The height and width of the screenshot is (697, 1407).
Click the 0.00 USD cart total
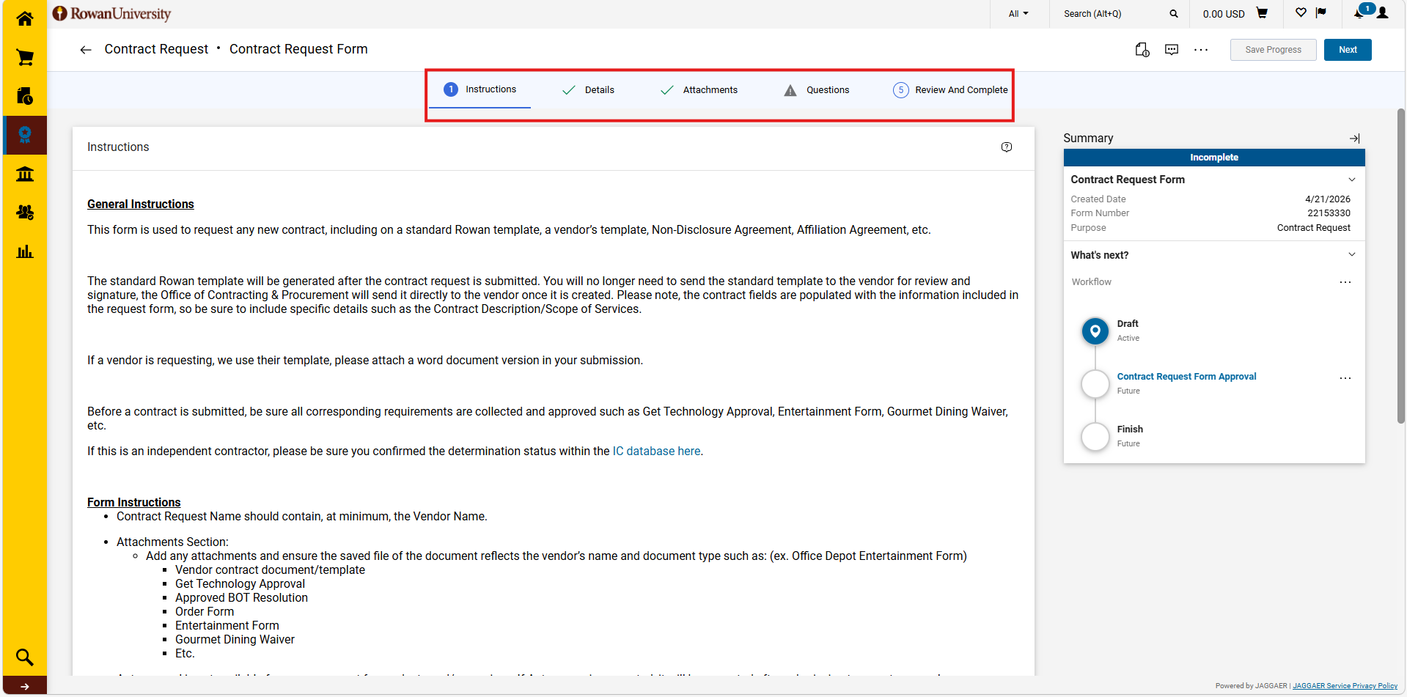click(1224, 14)
